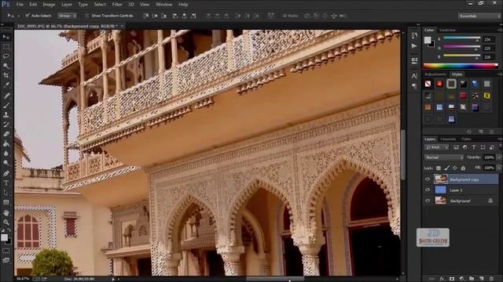This screenshot has width=503, height=282.
Task: Click the Add layer style fx icon
Action: pyautogui.click(x=442, y=279)
